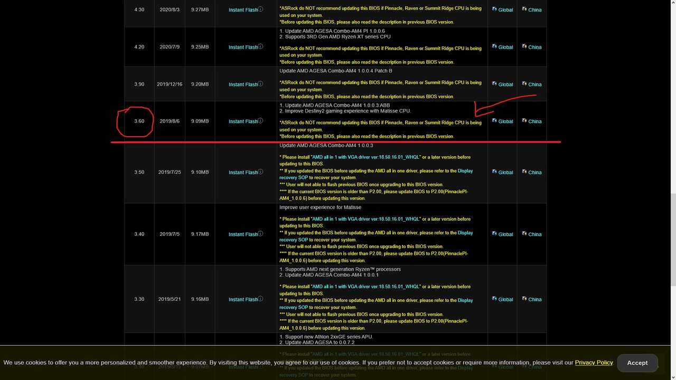Click info icon beside Instant Flash, row 3.60
Image resolution: width=676 pixels, height=380 pixels.
260,121
